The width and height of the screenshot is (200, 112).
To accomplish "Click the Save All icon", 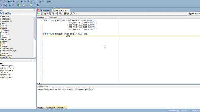I will coord(5,5).
